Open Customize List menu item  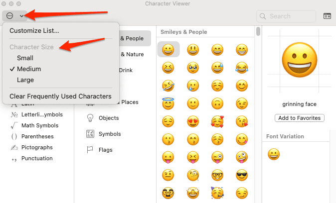pyautogui.click(x=34, y=30)
